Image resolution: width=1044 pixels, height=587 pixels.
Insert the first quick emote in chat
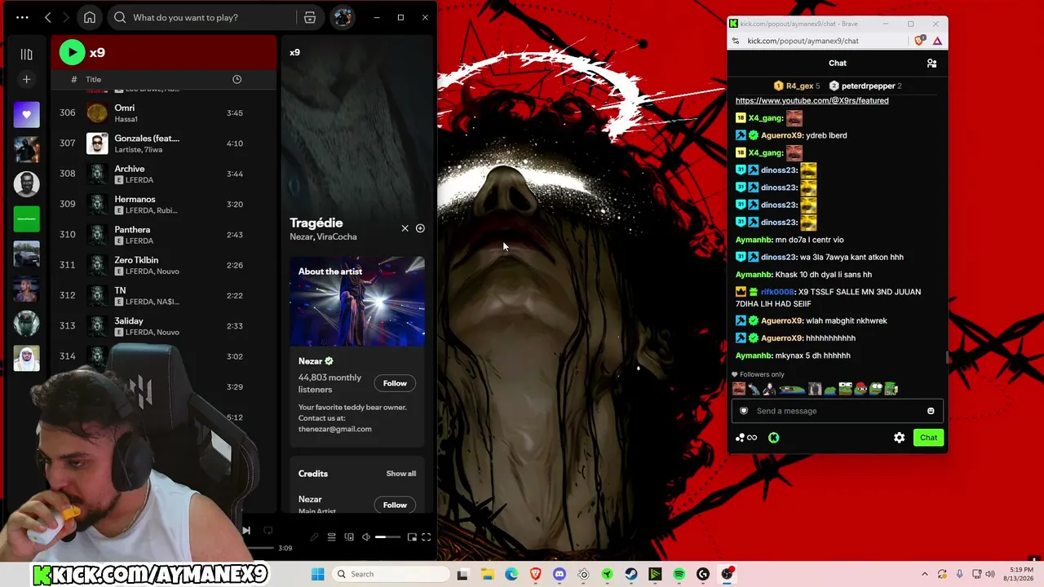click(739, 389)
